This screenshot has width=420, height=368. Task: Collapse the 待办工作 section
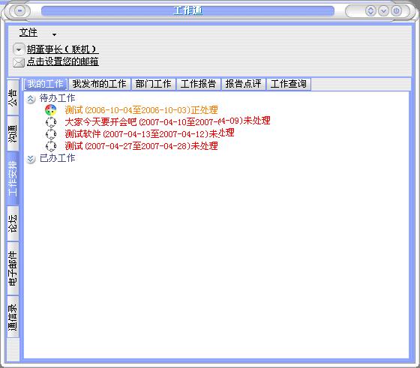31,99
